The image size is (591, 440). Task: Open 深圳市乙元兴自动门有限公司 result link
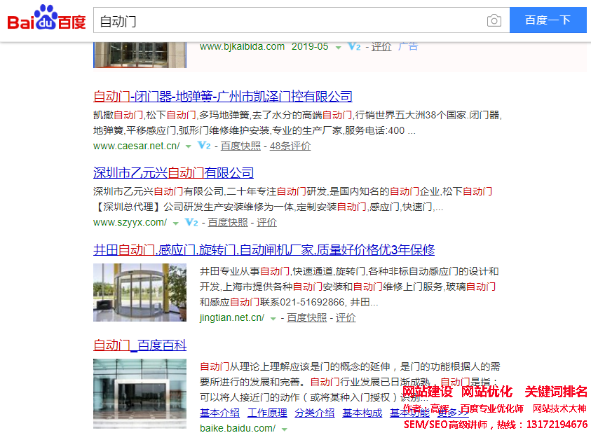pyautogui.click(x=173, y=172)
